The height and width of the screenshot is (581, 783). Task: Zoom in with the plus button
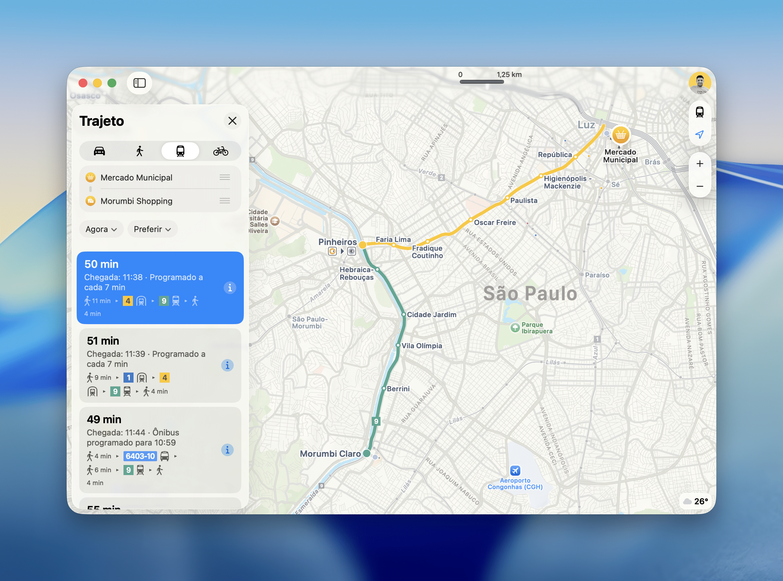coord(699,164)
